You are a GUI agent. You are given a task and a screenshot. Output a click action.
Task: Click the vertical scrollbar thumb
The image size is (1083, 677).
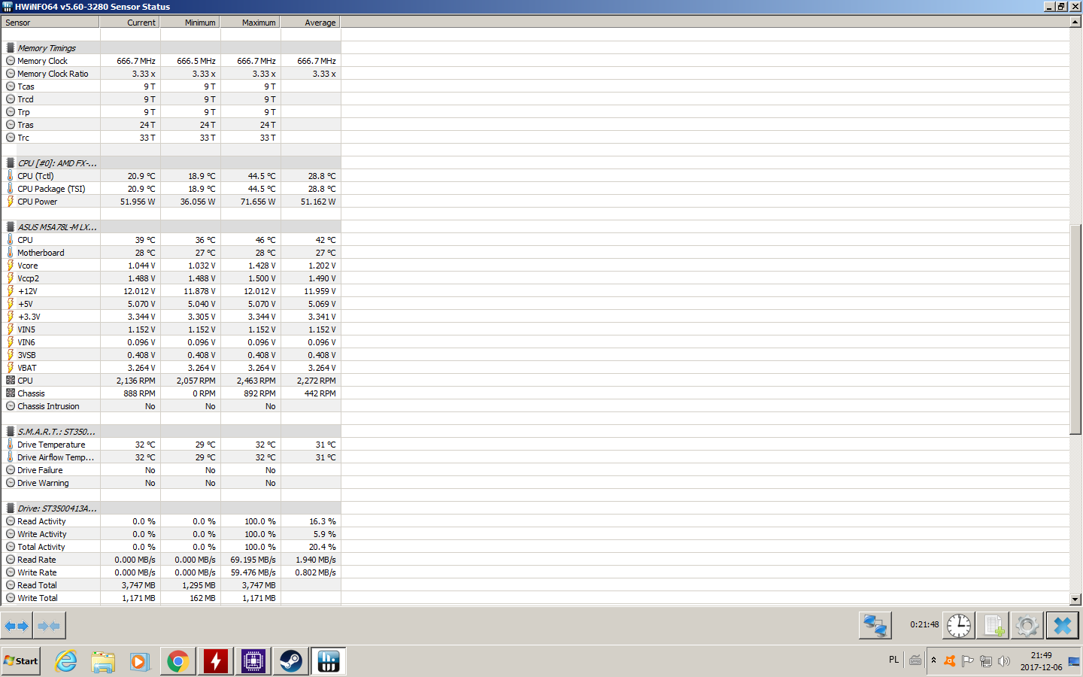1075,329
